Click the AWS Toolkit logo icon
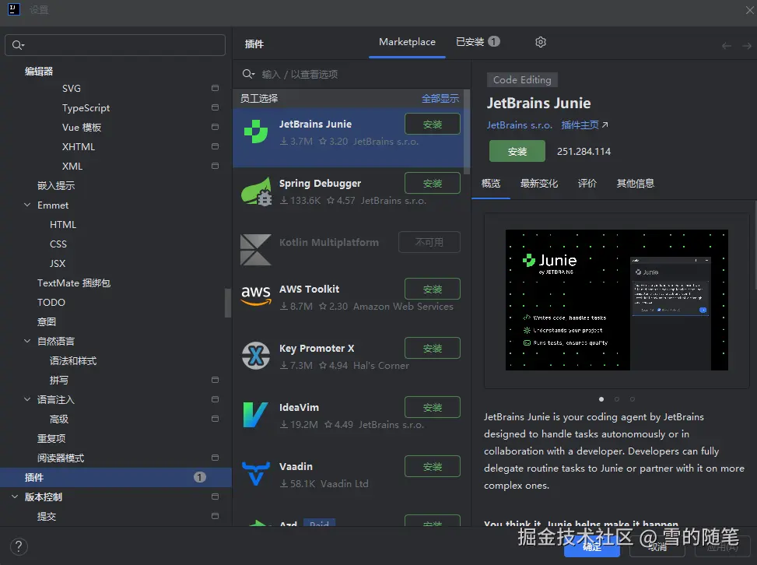Viewport: 757px width, 565px height. pos(256,296)
